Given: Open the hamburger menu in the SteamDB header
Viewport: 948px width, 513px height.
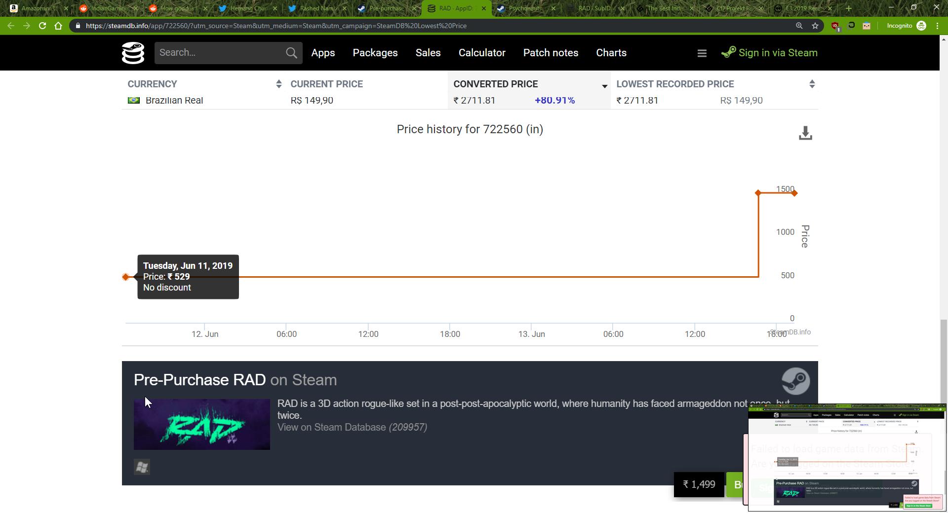Looking at the screenshot, I should coord(702,53).
